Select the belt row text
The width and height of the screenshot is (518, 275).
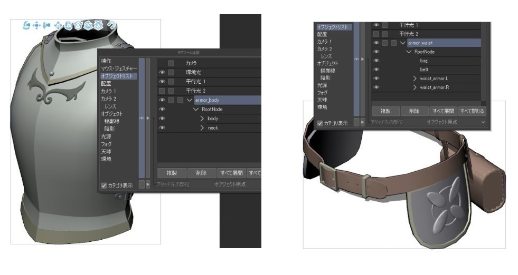coord(424,70)
